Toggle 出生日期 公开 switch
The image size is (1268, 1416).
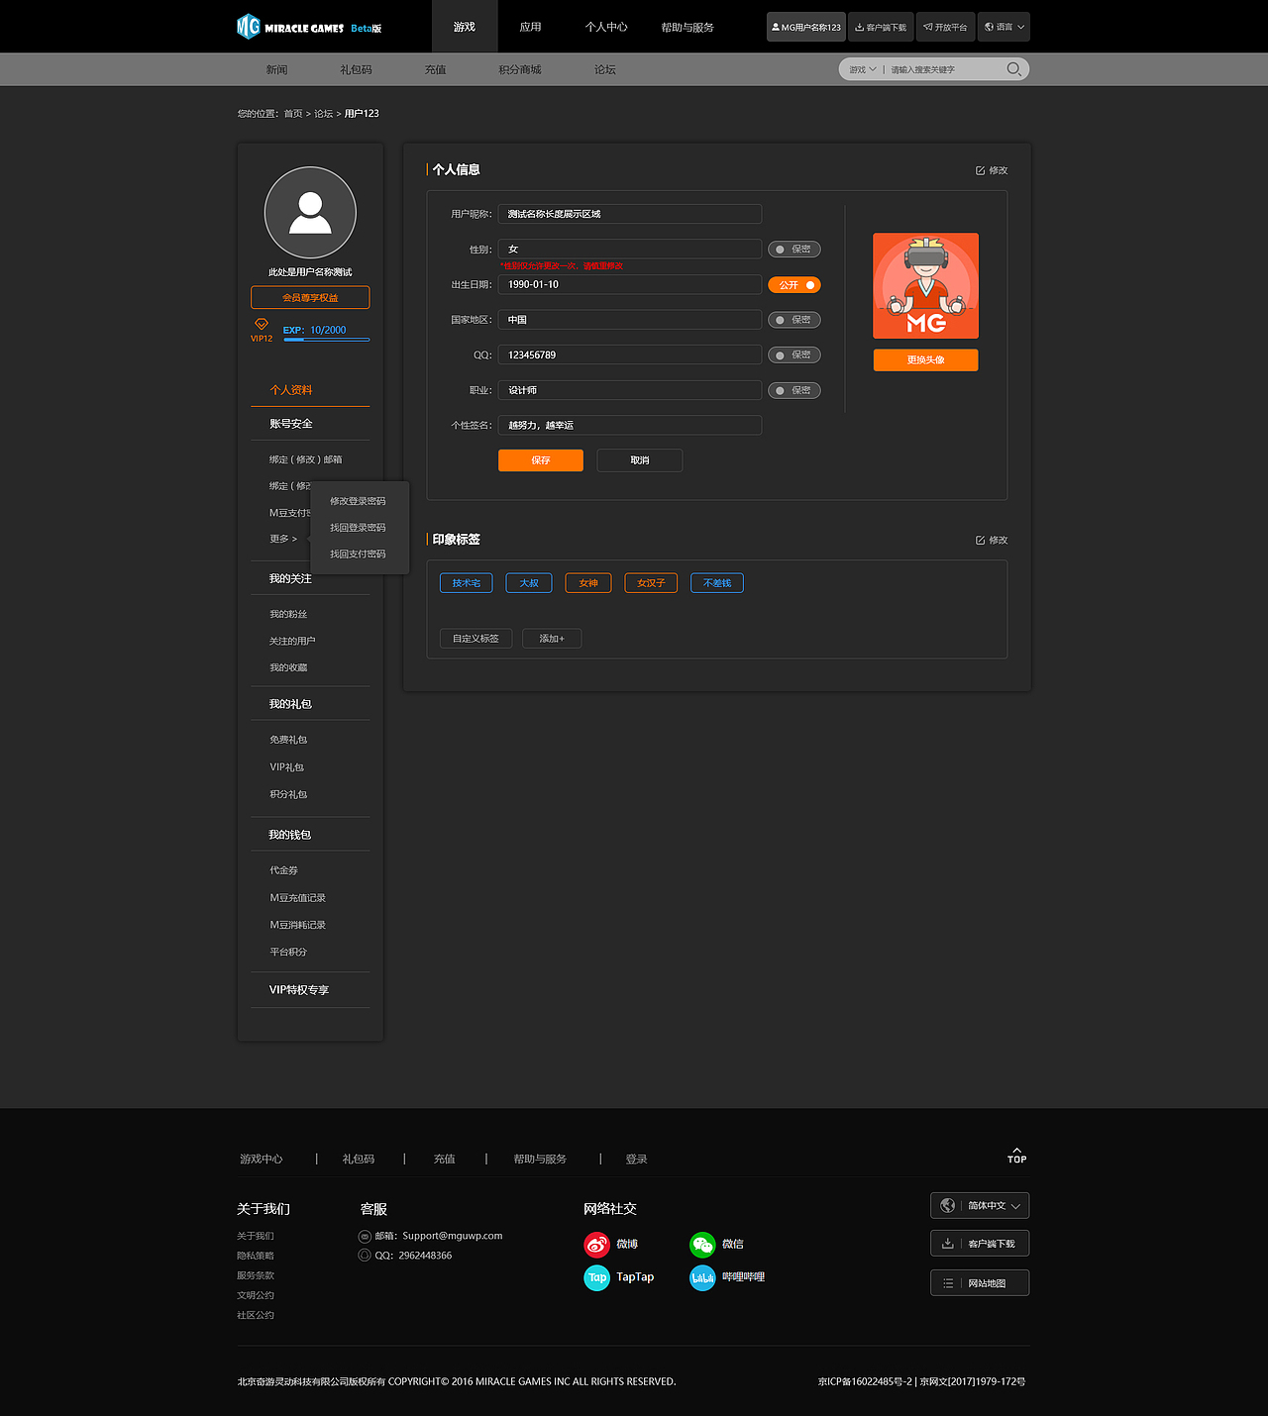coord(794,285)
